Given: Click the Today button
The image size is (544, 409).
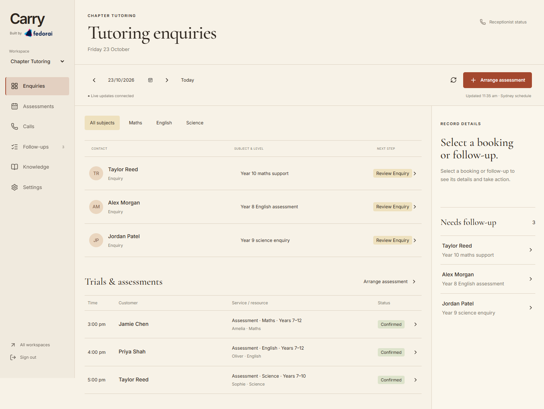Looking at the screenshot, I should (x=187, y=80).
